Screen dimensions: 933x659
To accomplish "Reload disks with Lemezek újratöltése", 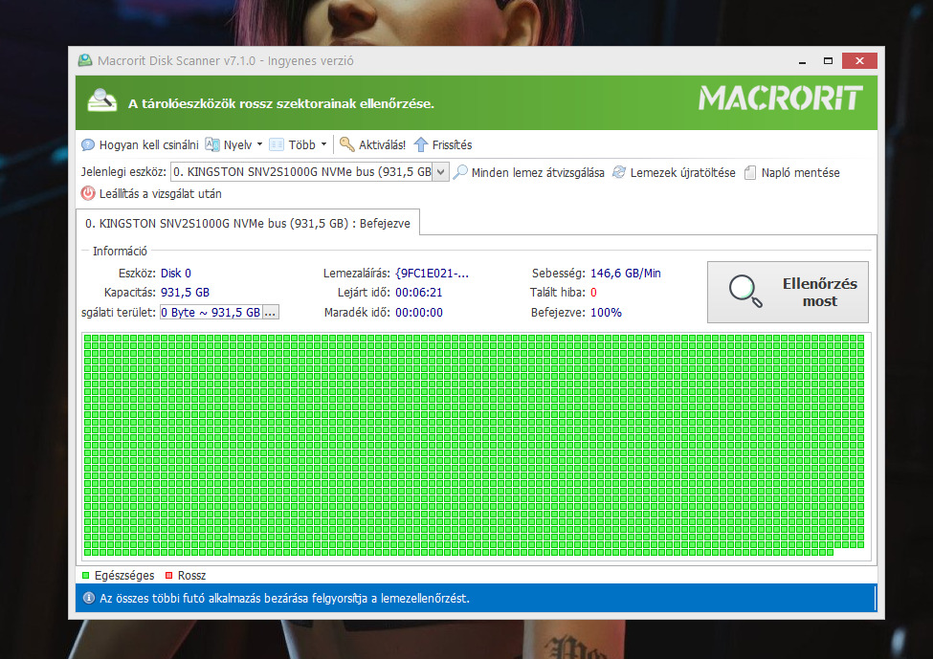I will click(x=682, y=173).
